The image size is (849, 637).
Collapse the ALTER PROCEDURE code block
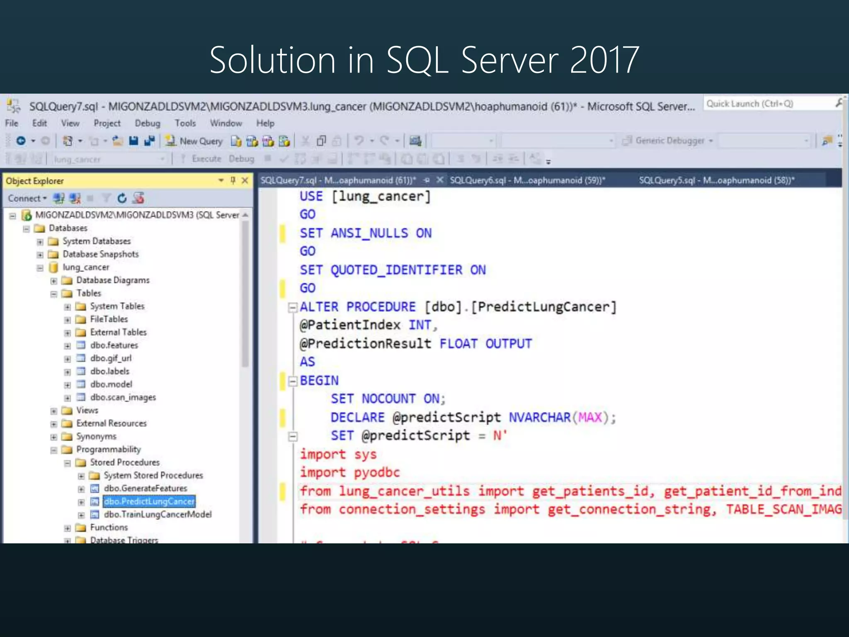coord(293,307)
